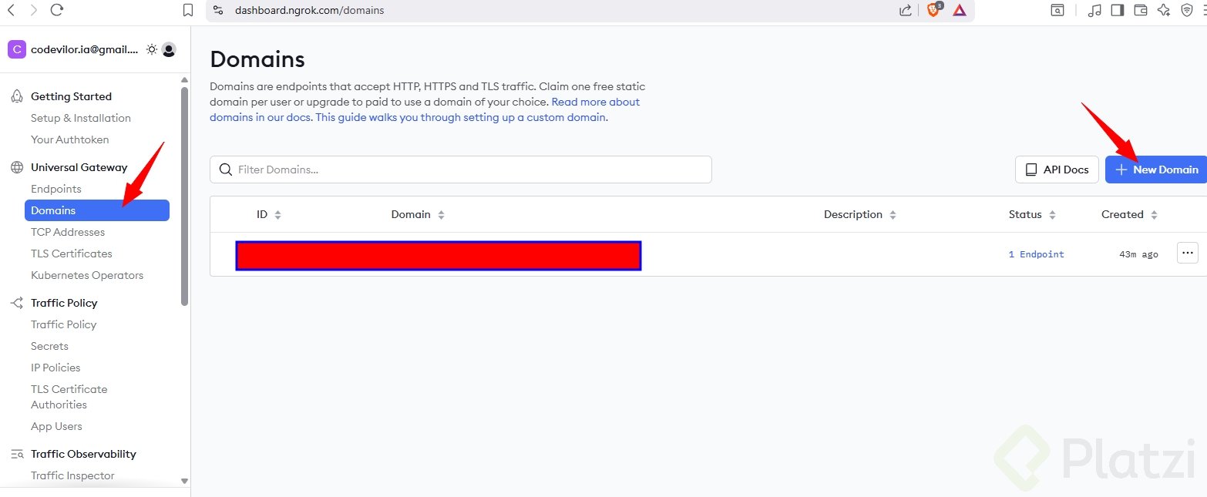Toggle the light/dark theme sun icon
The width and height of the screenshot is (1207, 497).
click(x=152, y=49)
